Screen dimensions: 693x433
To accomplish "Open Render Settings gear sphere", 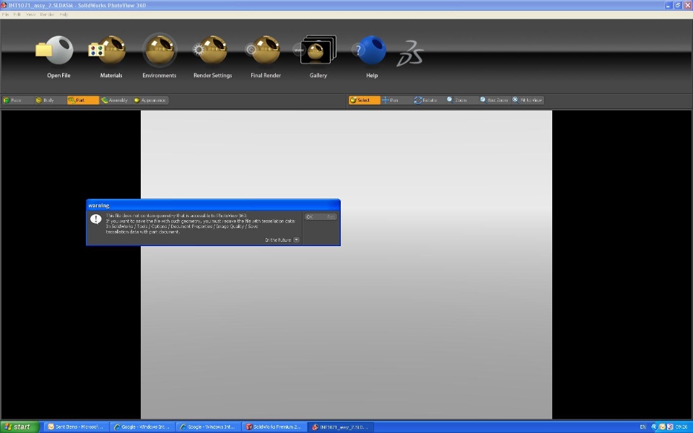I will coord(210,50).
